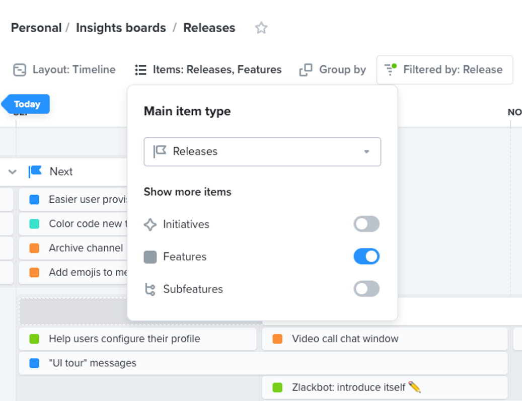
Task: Click the star icon to favorite this board
Action: point(261,28)
